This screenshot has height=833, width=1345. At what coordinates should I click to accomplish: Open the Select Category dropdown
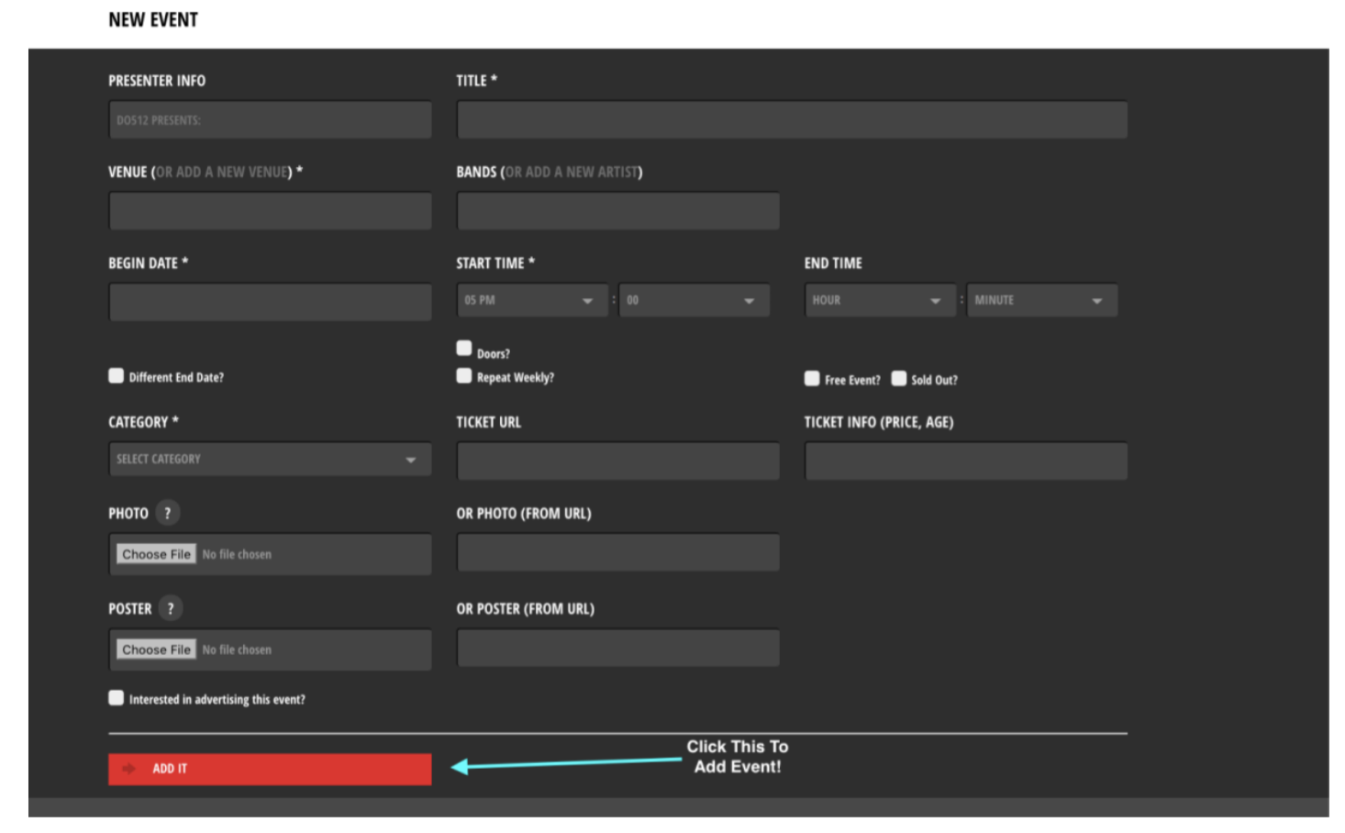click(x=270, y=460)
